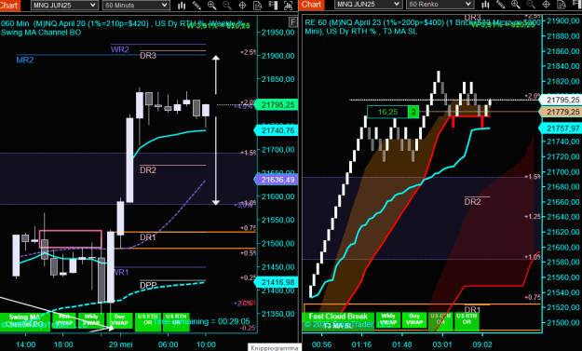Screen dimensions: 582x351
Task: Select drawing tools pencil in right chart
Action: [x=500, y=5]
